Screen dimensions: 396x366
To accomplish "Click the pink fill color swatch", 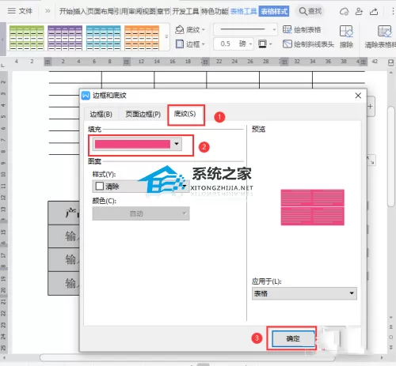I will [x=132, y=144].
